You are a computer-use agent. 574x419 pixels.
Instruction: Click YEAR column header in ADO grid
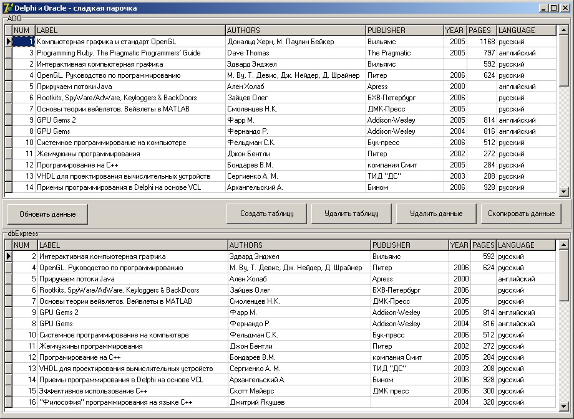coord(455,31)
